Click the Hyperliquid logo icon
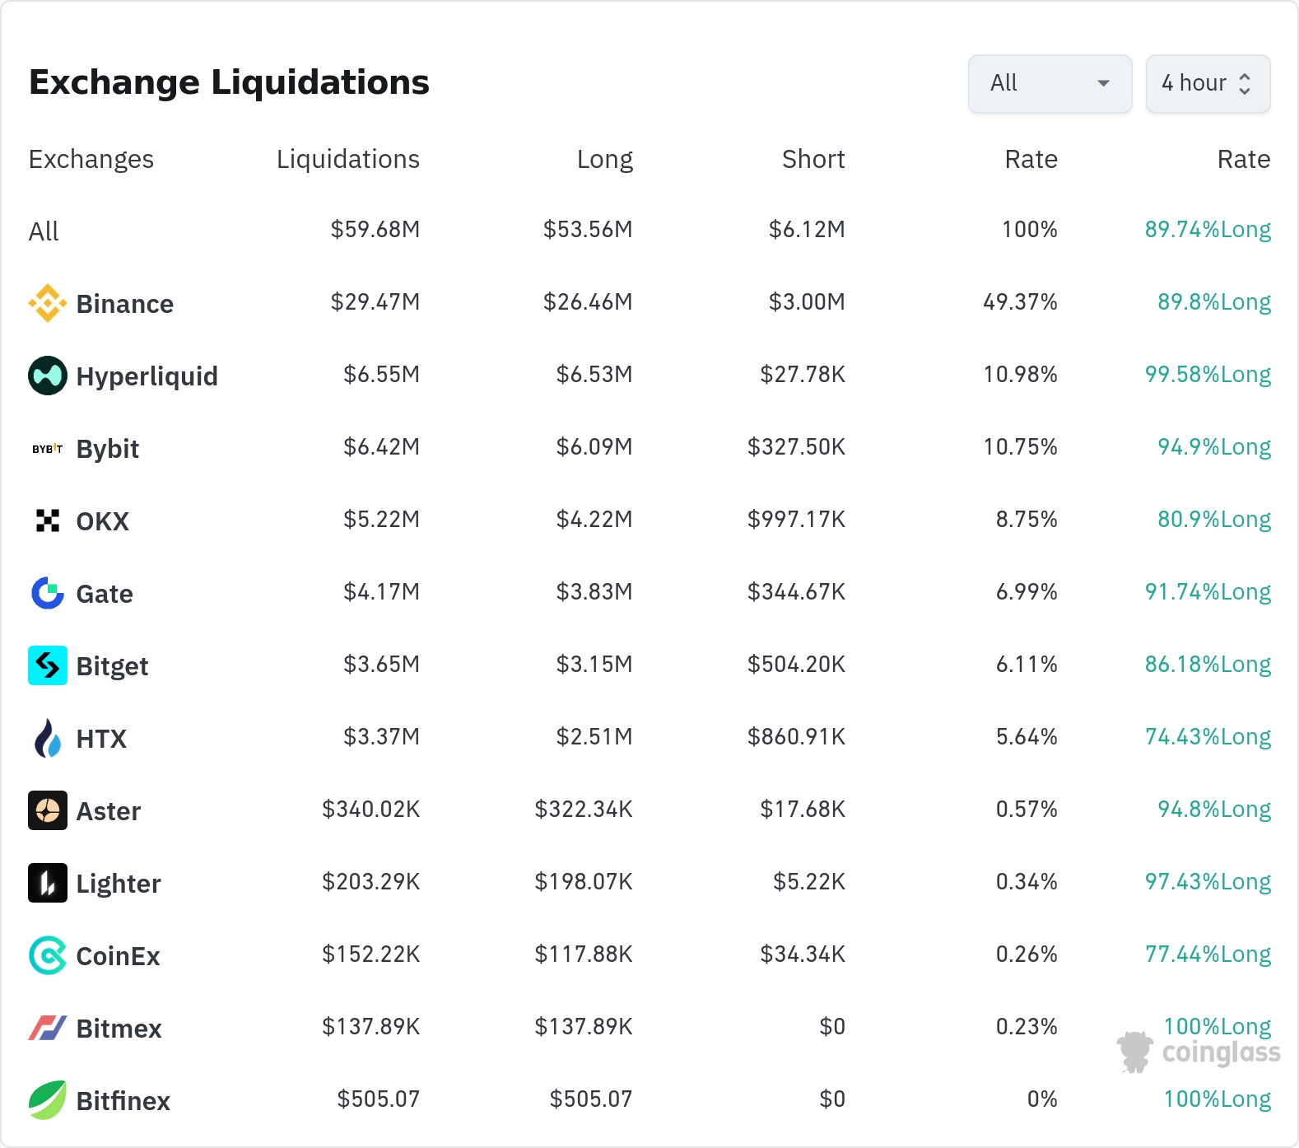The image size is (1299, 1148). tap(48, 376)
